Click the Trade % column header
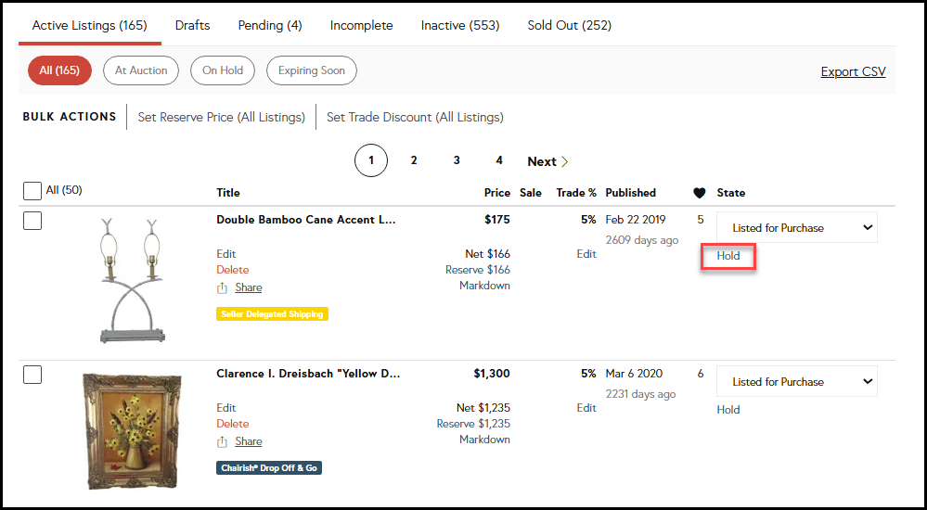The width and height of the screenshot is (927, 510). coord(576,193)
